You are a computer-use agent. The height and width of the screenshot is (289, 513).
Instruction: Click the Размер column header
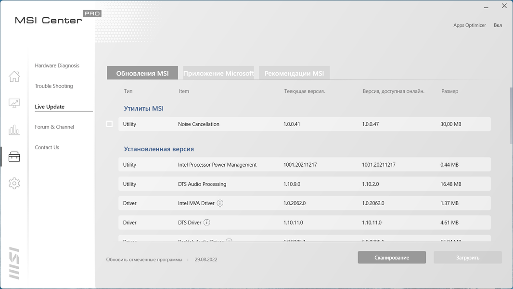pyautogui.click(x=449, y=92)
